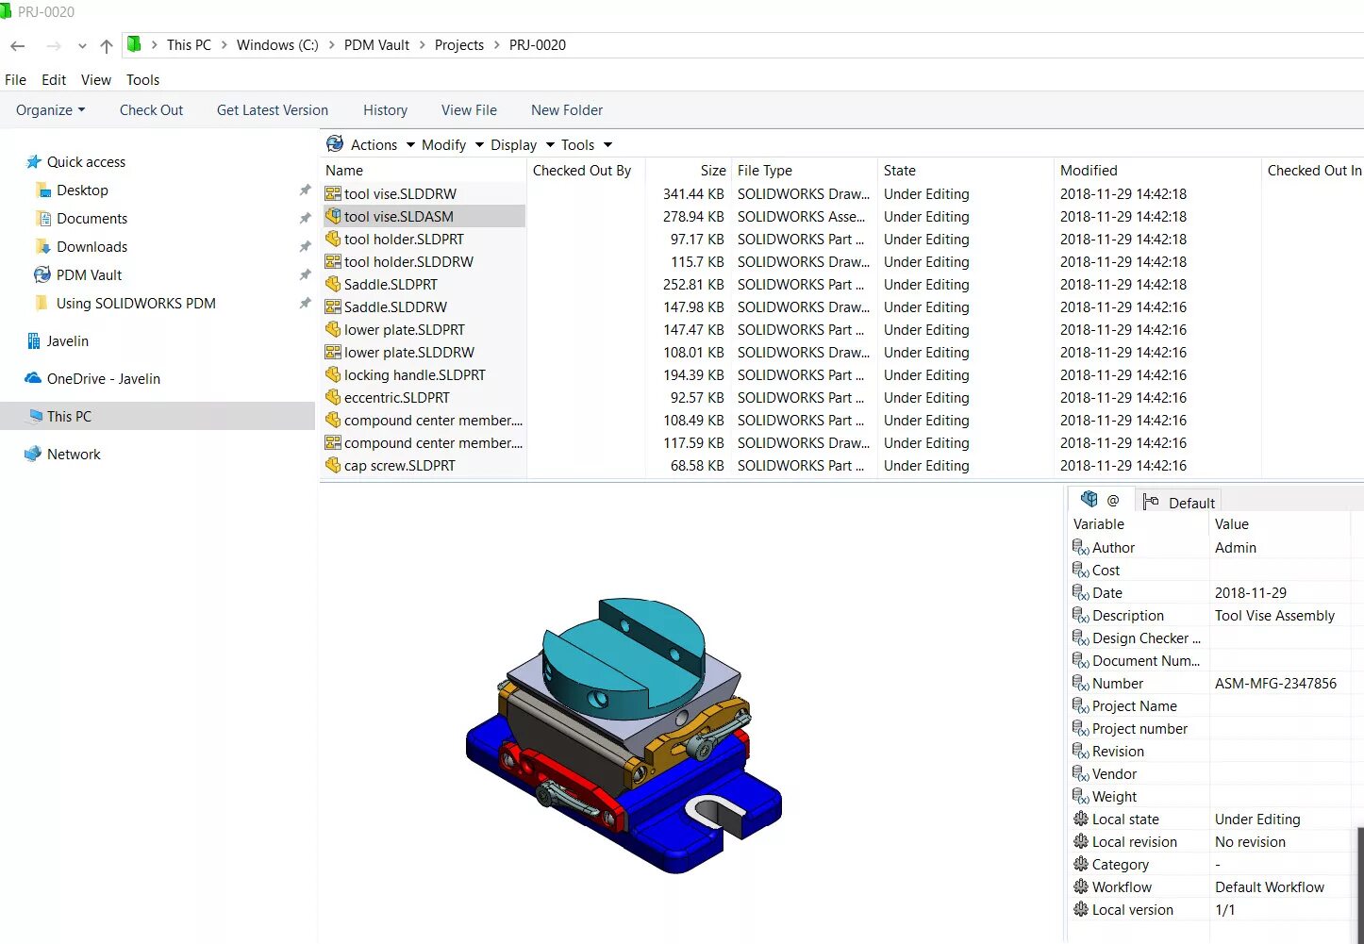Open the Edit menu
This screenshot has height=944, width=1364.
[x=54, y=79]
